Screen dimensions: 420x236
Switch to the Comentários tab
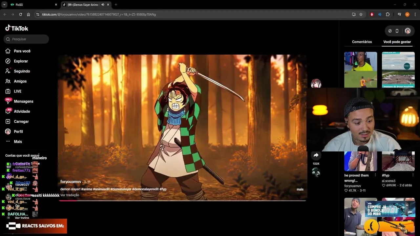362,42
